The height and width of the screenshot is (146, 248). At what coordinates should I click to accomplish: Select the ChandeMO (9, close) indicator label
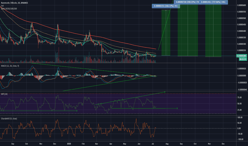pos(9,119)
